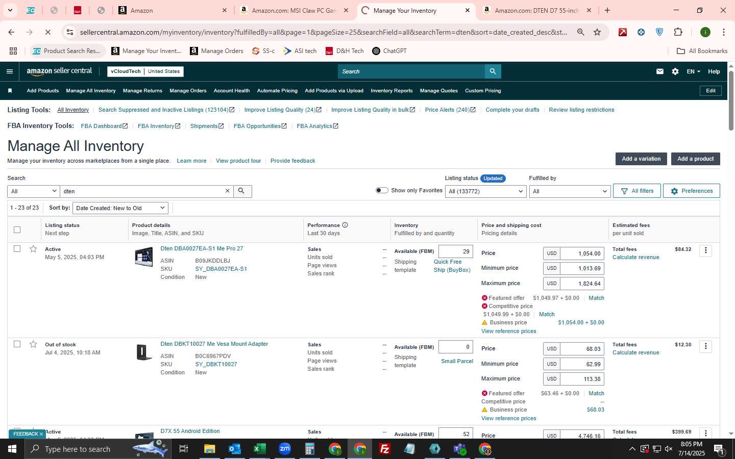Screen dimensions: 735x459
Task: Clear the 'dten' search term
Action: coord(228,191)
